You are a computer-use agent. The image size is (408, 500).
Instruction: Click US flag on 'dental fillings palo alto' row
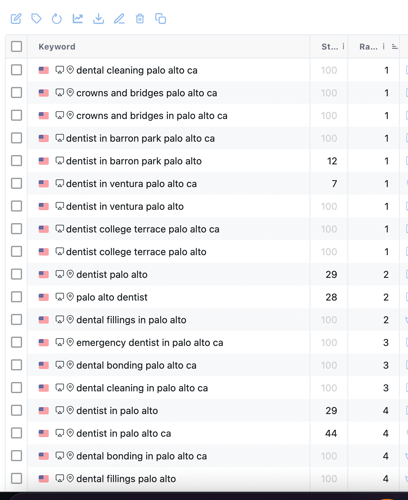click(x=44, y=479)
